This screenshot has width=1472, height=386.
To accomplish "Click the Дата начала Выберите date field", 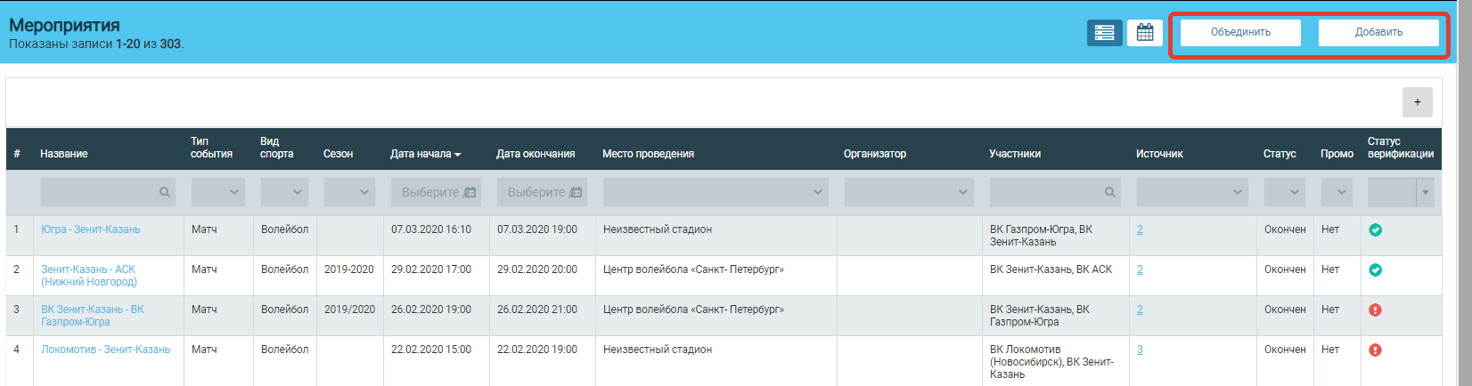I will point(436,192).
